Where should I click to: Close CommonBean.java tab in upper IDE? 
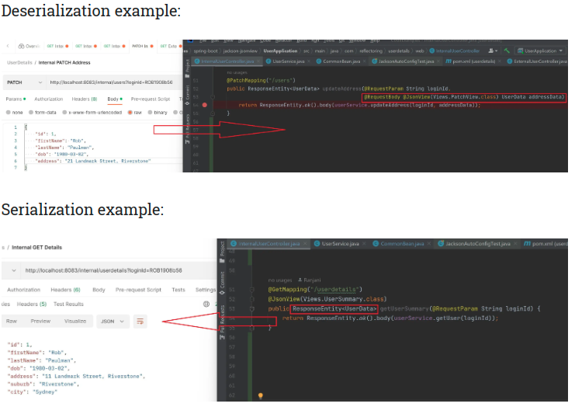(x=364, y=61)
